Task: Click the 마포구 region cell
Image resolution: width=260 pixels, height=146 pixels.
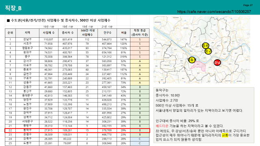Action: pyautogui.click(x=27, y=65)
